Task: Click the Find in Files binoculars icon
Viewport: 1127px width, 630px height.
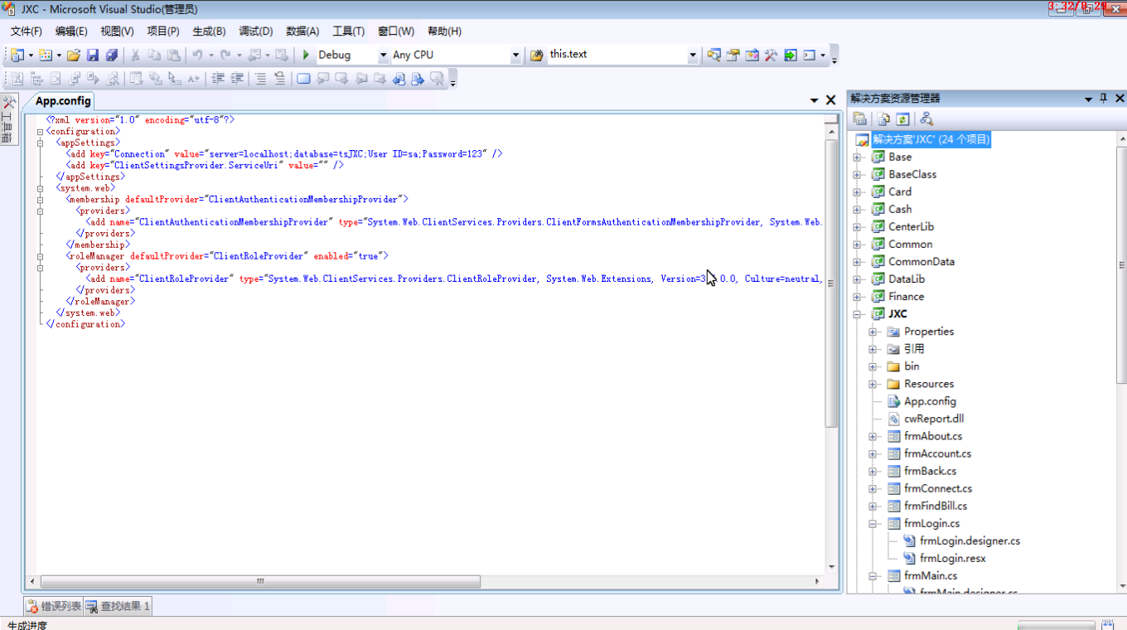Action: [x=536, y=55]
